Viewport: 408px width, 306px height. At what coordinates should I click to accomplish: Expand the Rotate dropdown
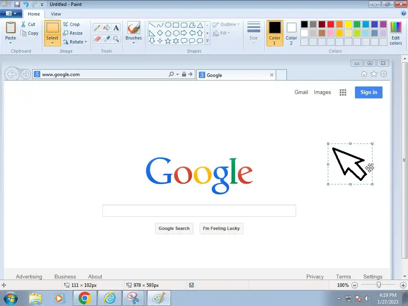86,41
